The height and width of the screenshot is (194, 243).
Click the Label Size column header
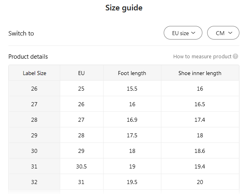point(34,73)
